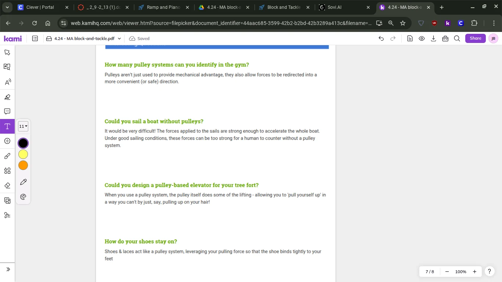The width and height of the screenshot is (502, 282).
Task: Open the Comment tool in left sidebar
Action: point(7,111)
